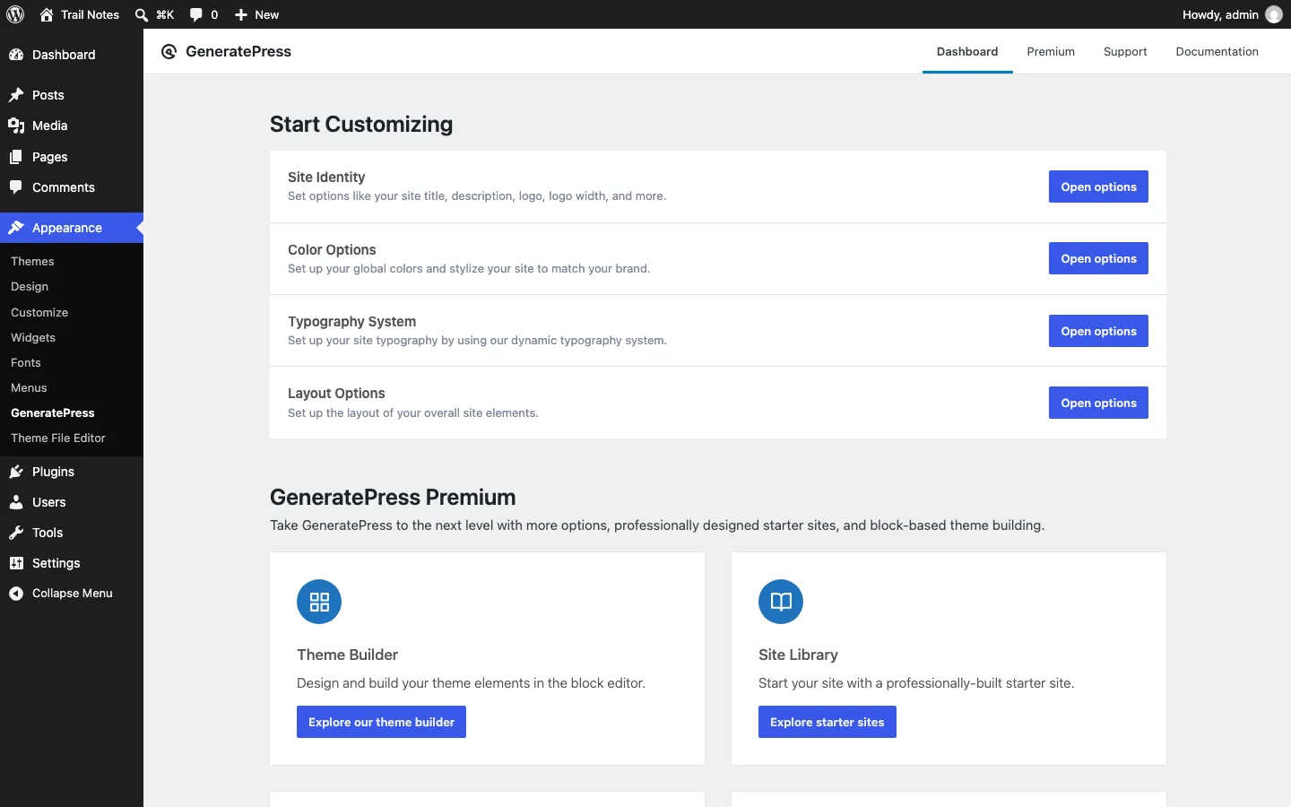
Task: Click the Collapse Menu arrow icon
Action: (x=16, y=594)
